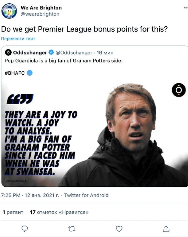This screenshot has height=237, width=188.
Task: Click the blue circle emoji after #BHAFC
Action: click(x=30, y=73)
